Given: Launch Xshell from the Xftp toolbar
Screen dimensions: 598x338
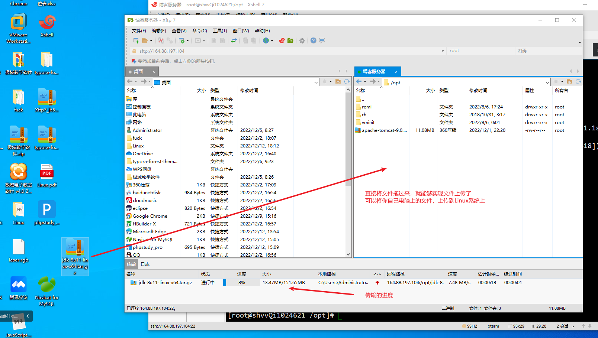Looking at the screenshot, I should coord(282,40).
